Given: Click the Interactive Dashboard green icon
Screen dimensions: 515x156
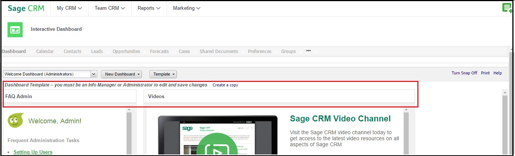Looking at the screenshot, I should [x=15, y=30].
